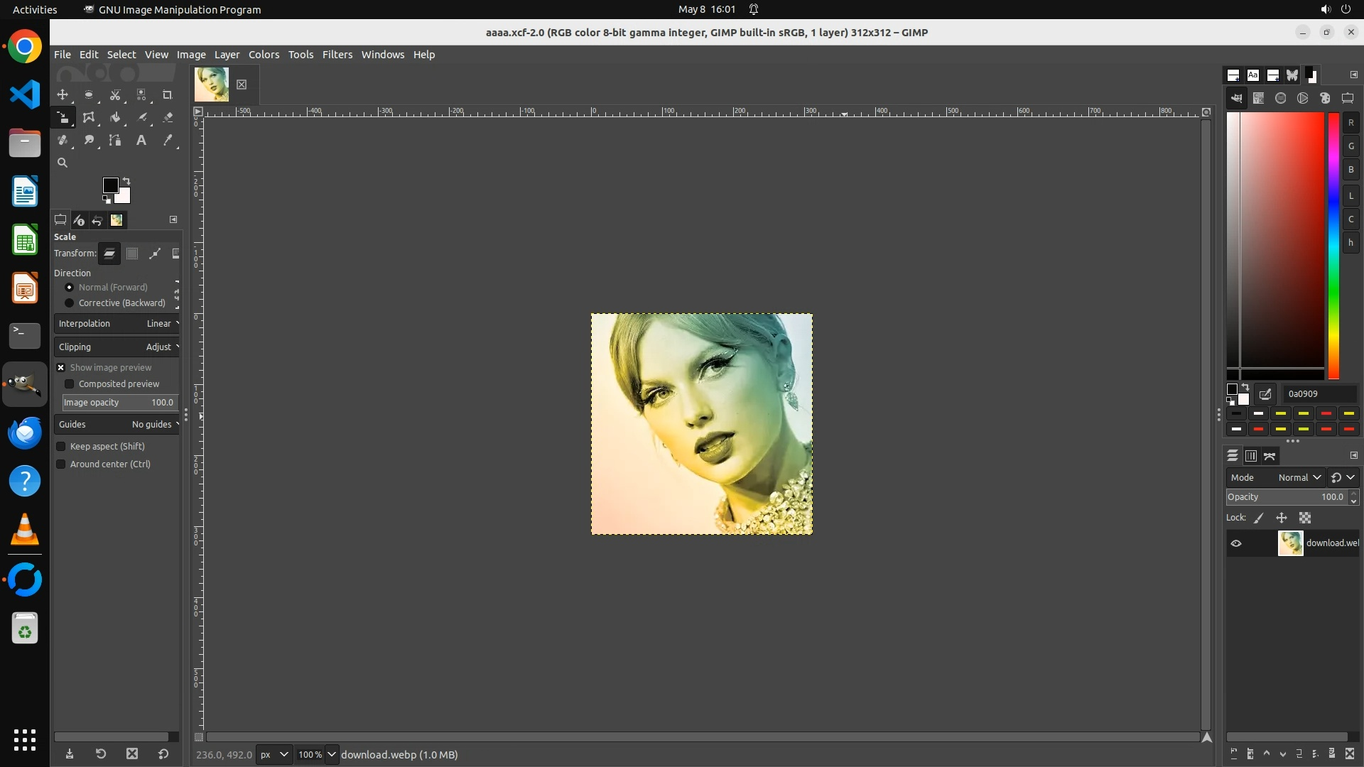Screen dimensions: 1364x767
Task: Select the Zoom magnifier tool
Action: (x=63, y=163)
